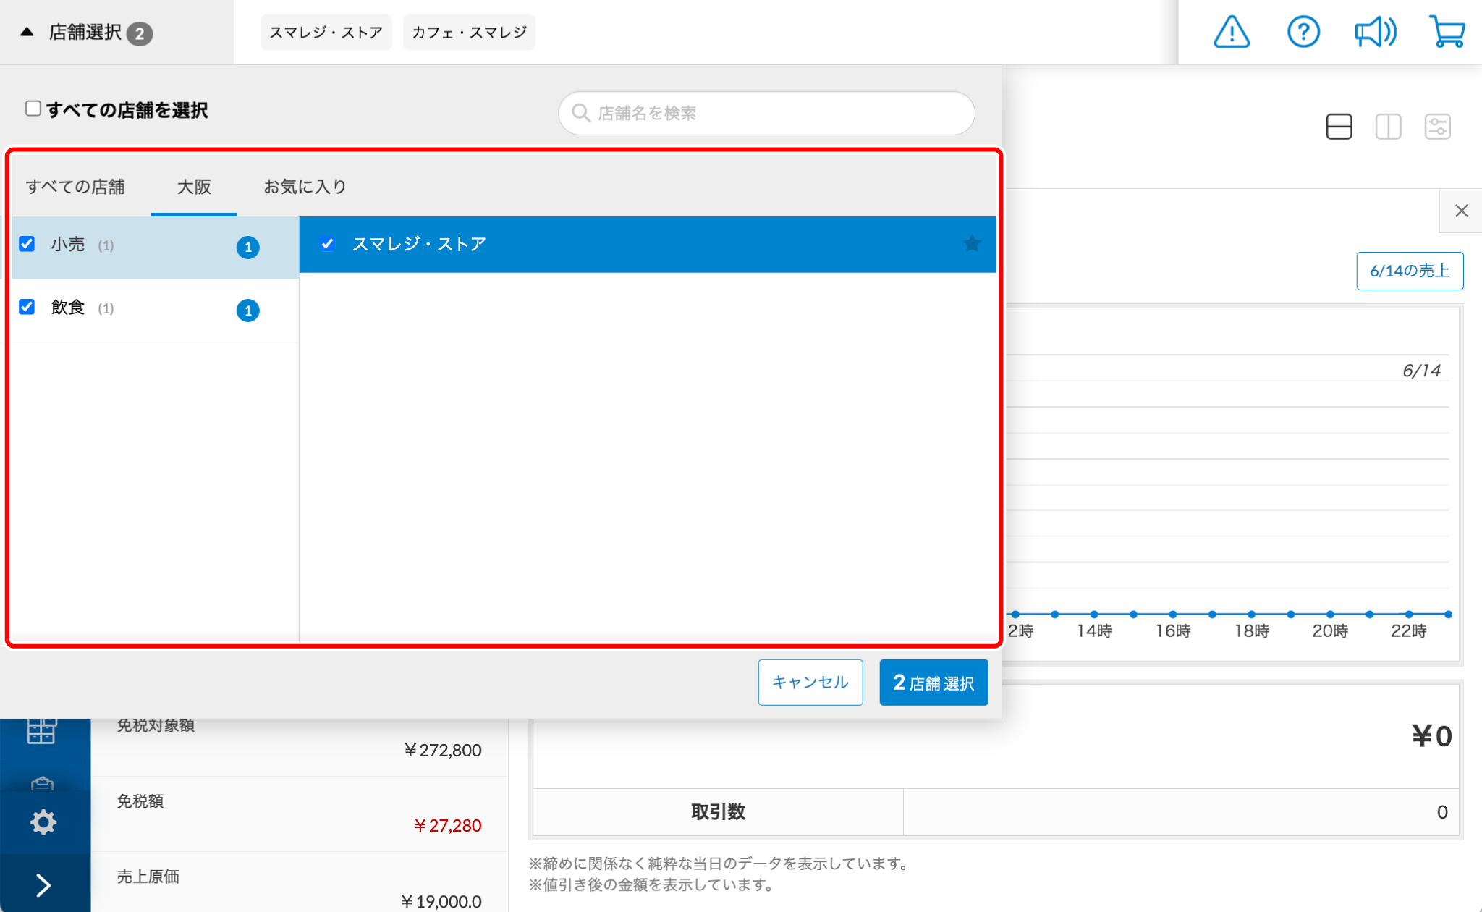Image resolution: width=1482 pixels, height=912 pixels.
Task: Open settings gear in sidebar
Action: pyautogui.click(x=43, y=822)
